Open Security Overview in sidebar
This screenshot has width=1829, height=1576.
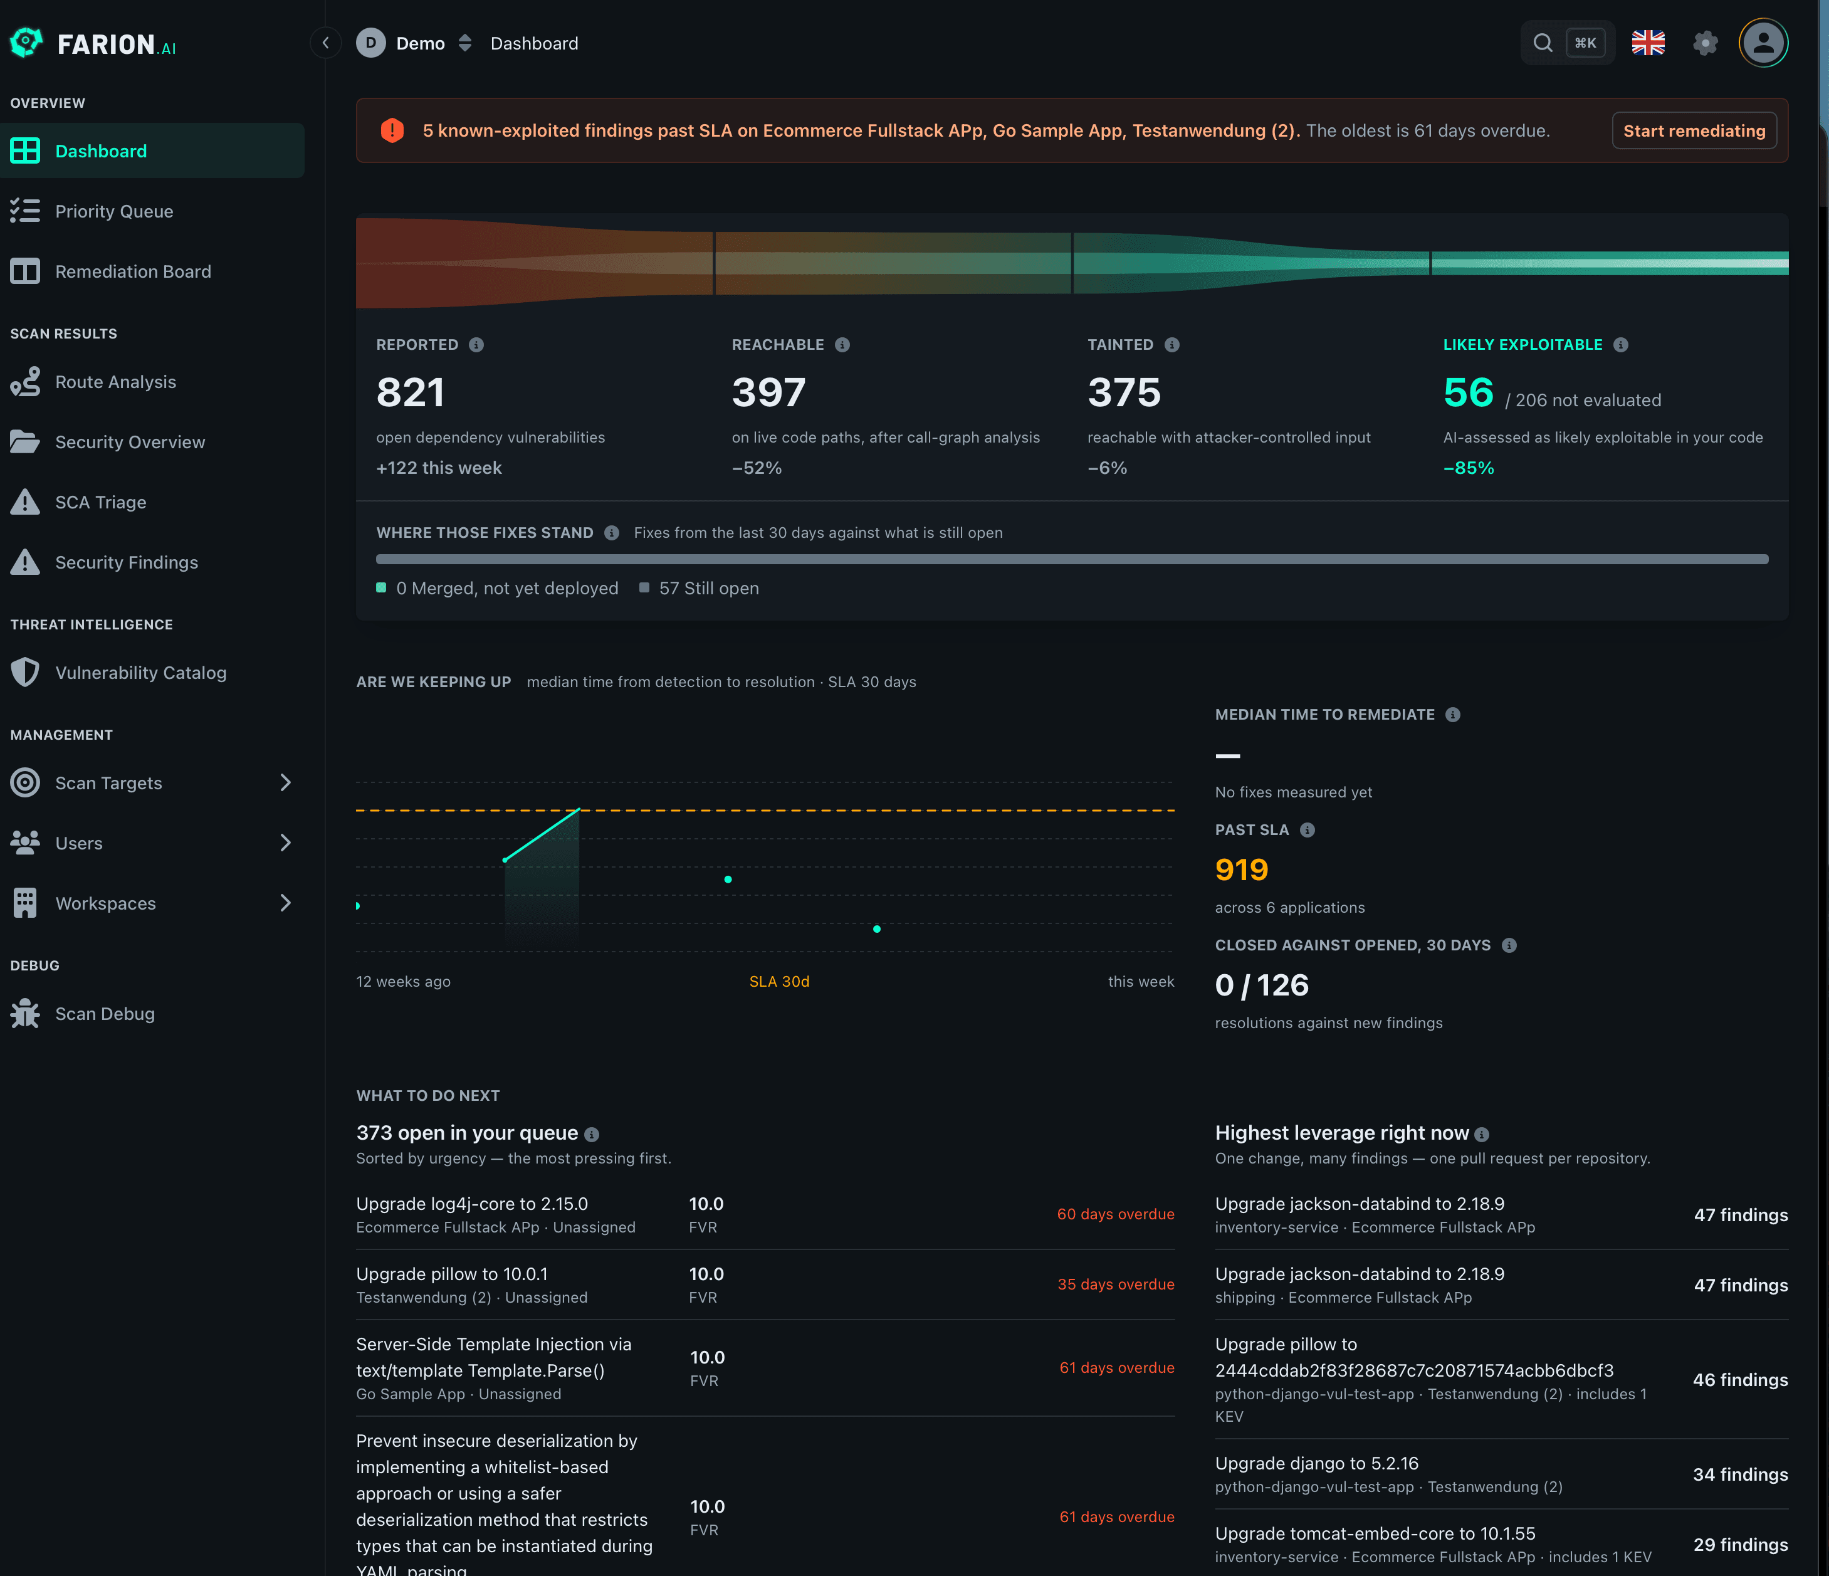(152, 441)
